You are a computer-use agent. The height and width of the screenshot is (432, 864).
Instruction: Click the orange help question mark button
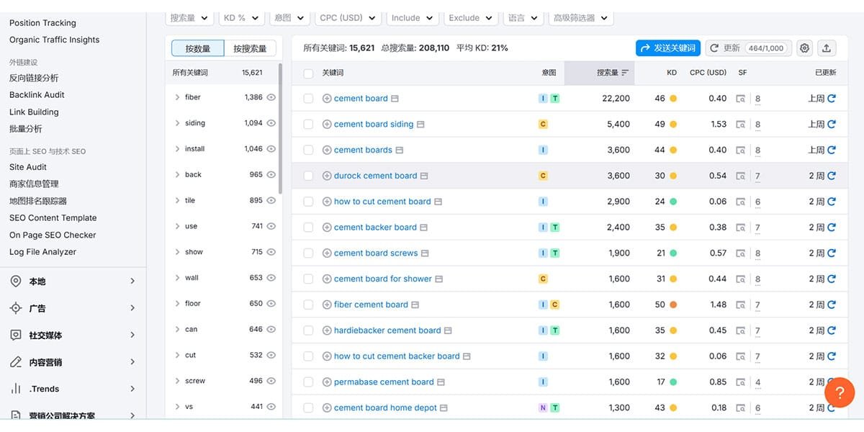[839, 392]
